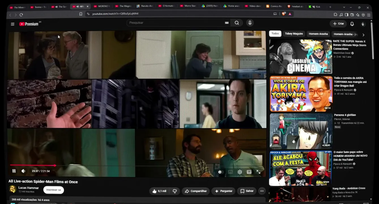Toggle the browser sidebar panel
The image size is (379, 204).
pos(346,15)
